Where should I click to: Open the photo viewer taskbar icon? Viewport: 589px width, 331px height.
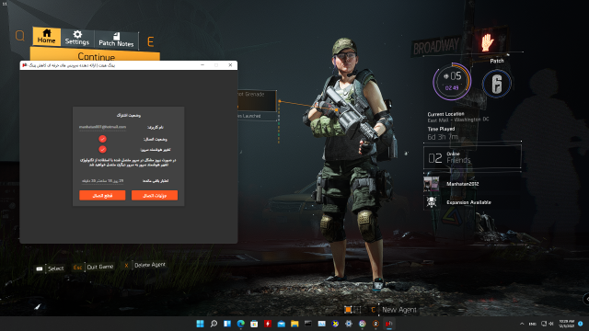click(321, 324)
